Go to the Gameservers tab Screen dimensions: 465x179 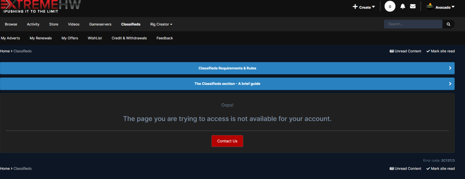(x=100, y=24)
